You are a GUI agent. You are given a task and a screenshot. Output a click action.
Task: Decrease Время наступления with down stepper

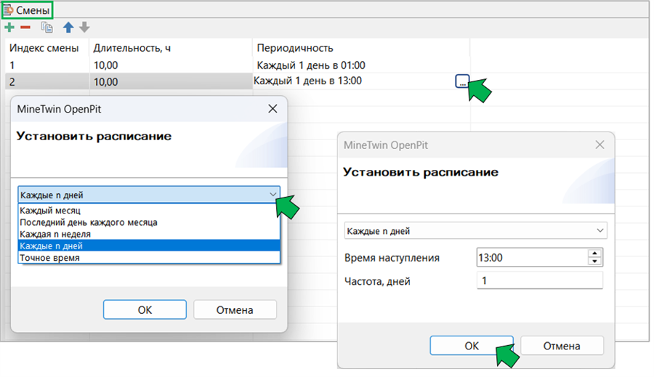594,262
